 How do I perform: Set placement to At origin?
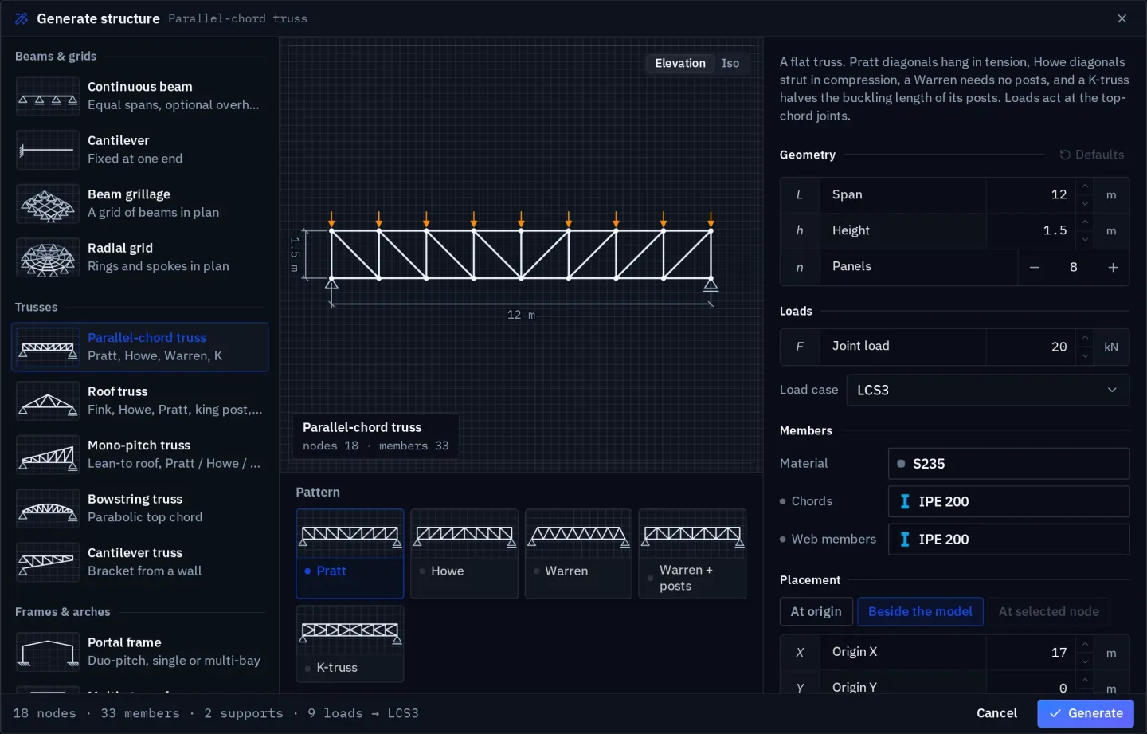coord(816,611)
